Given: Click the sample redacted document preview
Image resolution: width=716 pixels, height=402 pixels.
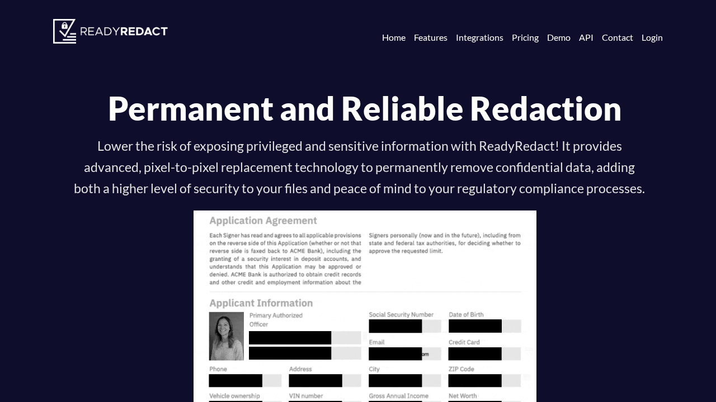Looking at the screenshot, I should pos(365,307).
